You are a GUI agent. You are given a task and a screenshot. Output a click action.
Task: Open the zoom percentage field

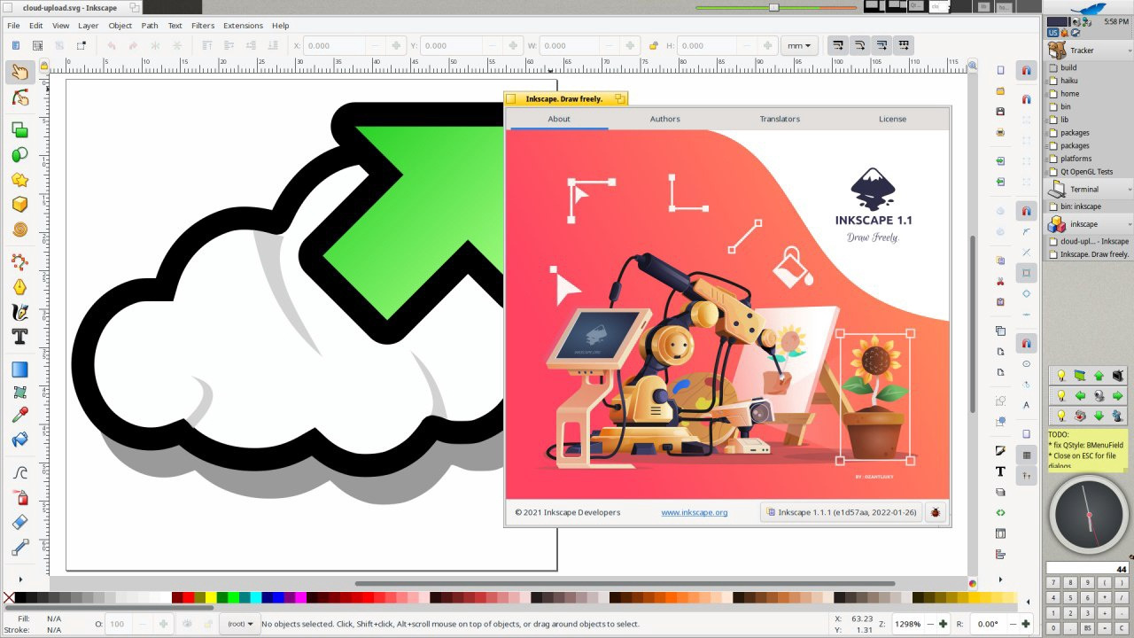point(907,624)
